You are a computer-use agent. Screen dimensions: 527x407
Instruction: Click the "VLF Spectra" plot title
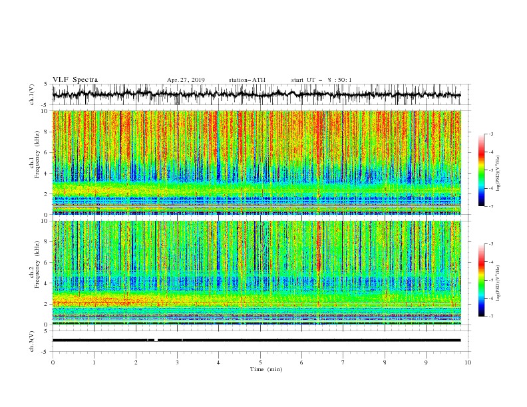click(75, 80)
